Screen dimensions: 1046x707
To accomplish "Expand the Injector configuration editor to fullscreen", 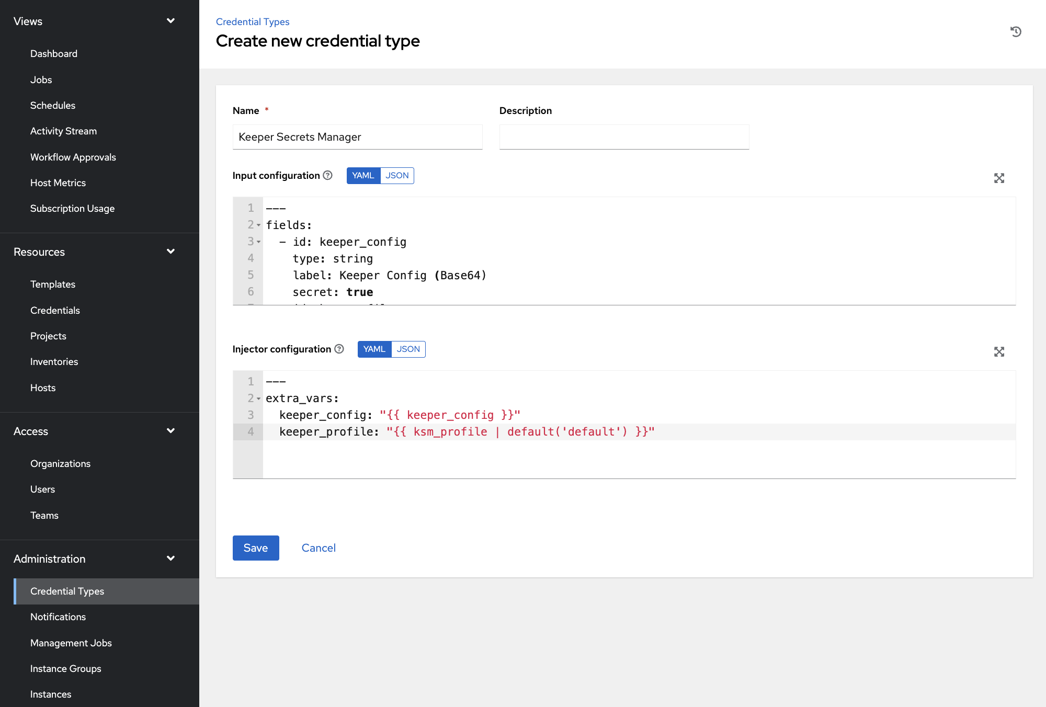I will tap(999, 352).
